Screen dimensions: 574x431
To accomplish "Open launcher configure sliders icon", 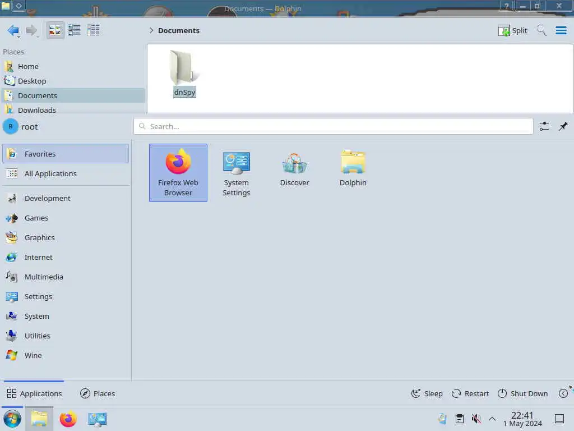I will (x=544, y=126).
